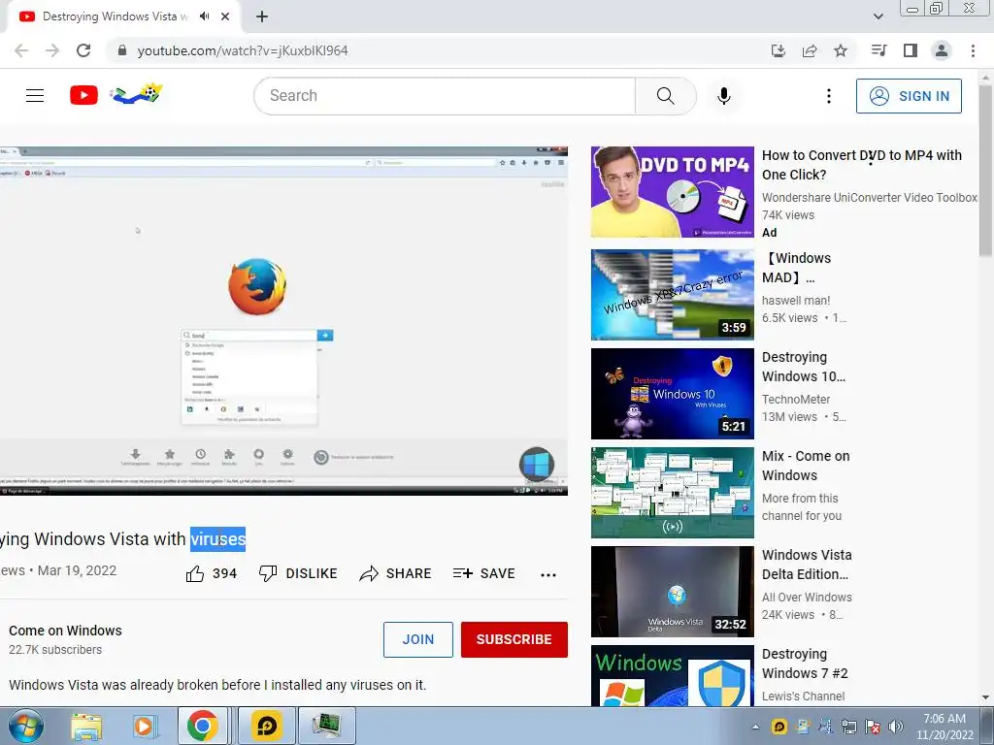
Task: Click the 'All Over Windows' channel name
Action: (x=807, y=597)
